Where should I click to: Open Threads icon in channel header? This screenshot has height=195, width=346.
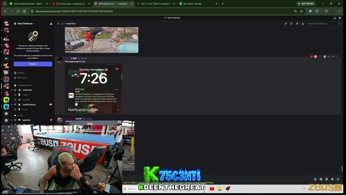[285, 24]
